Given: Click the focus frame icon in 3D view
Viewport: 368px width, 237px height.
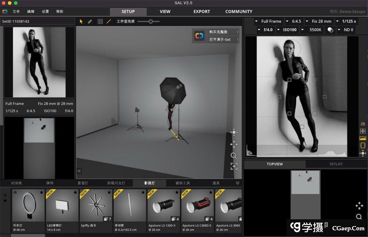Looking at the screenshot, I should 234,166.
